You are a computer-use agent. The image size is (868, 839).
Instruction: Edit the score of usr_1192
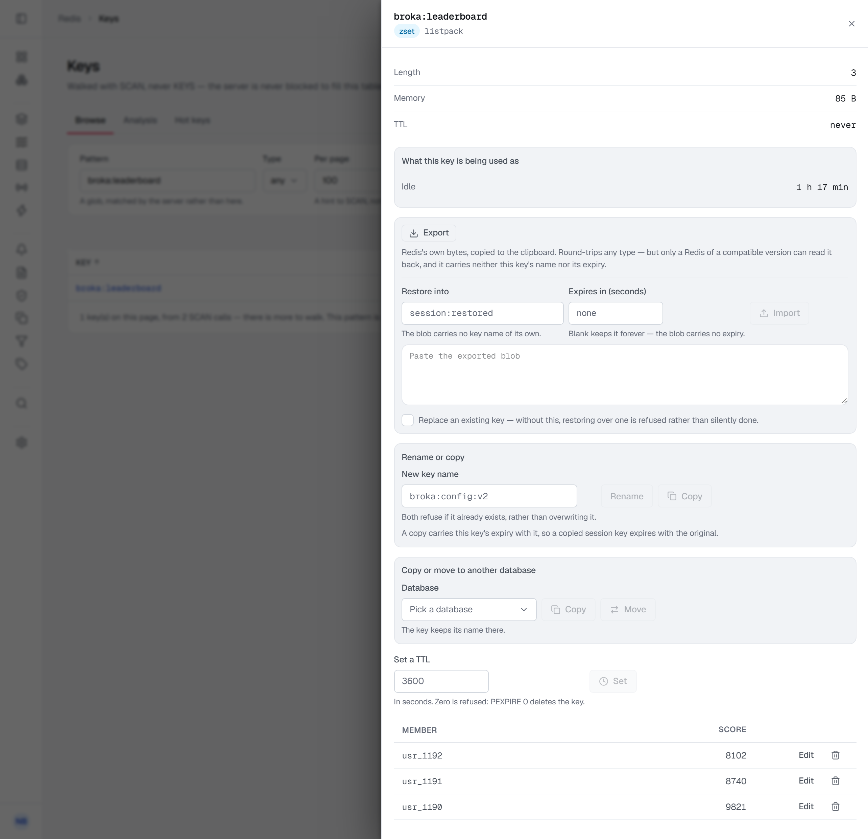click(x=805, y=755)
